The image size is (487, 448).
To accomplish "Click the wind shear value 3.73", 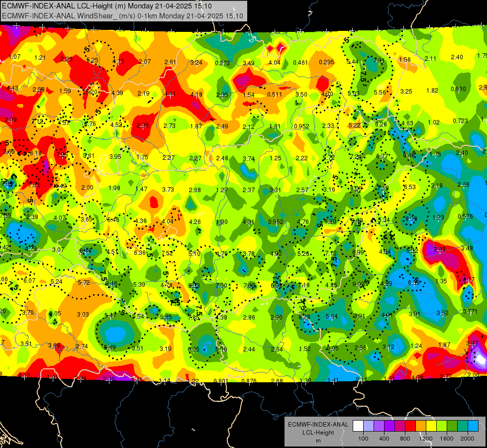I will click(x=168, y=189).
